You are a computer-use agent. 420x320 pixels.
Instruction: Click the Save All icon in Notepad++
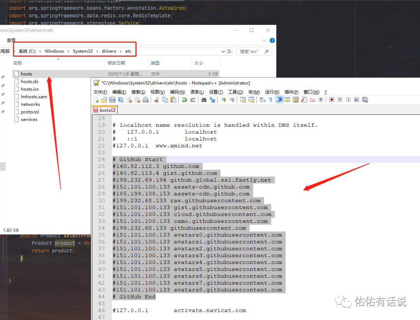pyautogui.click(x=121, y=100)
